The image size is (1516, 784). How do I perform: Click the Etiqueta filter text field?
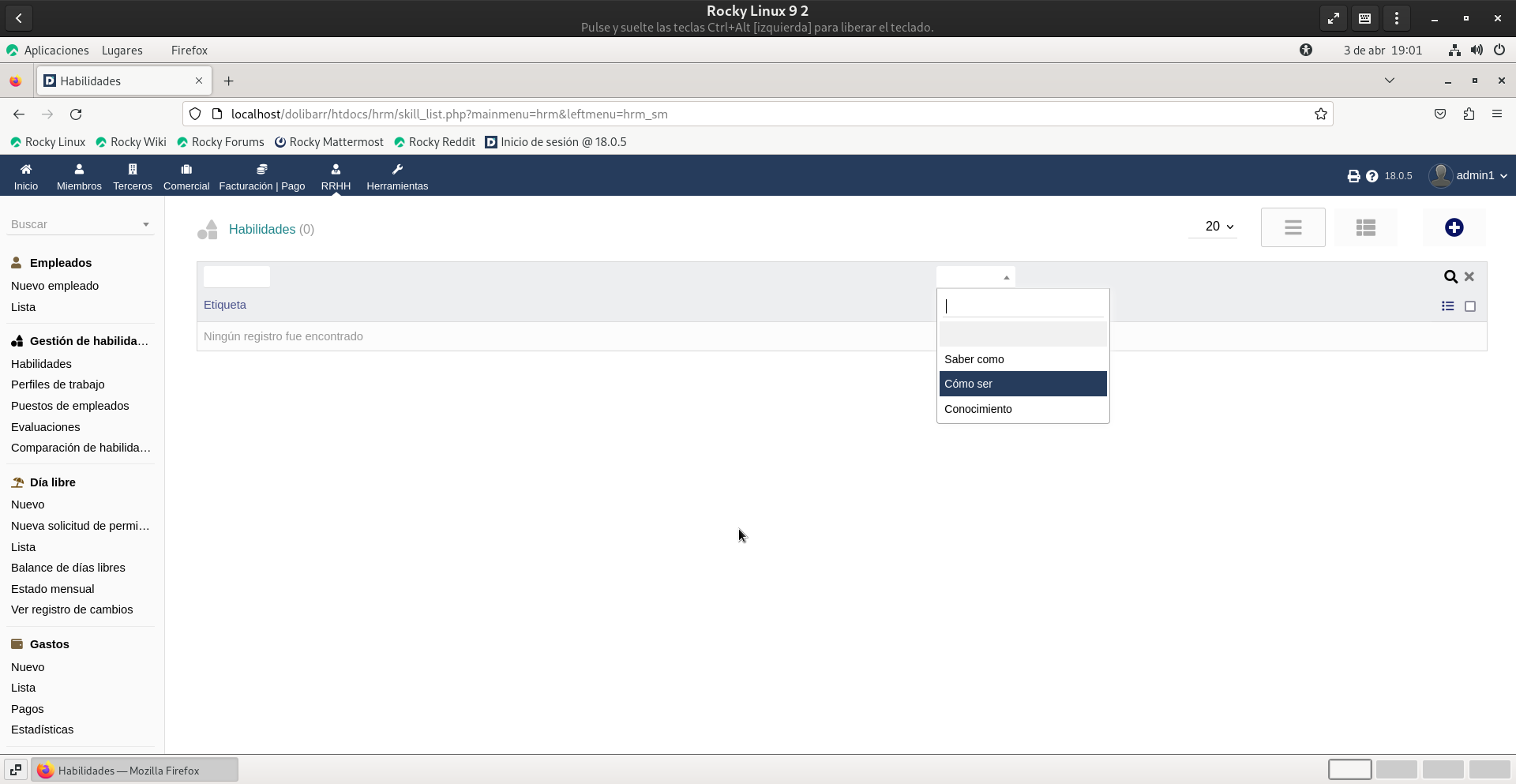click(237, 276)
